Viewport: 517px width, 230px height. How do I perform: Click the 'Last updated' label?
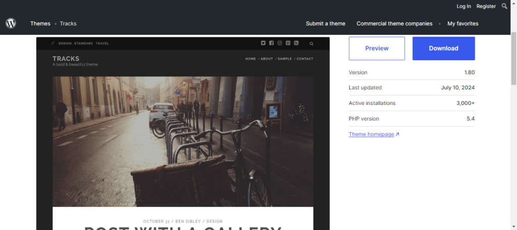[366, 87]
